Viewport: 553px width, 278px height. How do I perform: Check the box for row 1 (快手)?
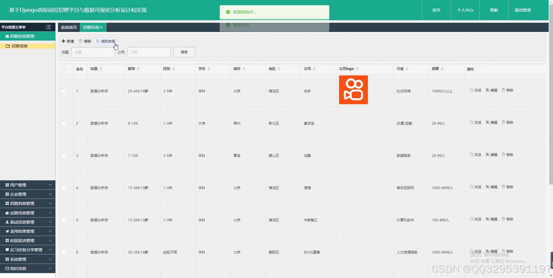[64, 91]
